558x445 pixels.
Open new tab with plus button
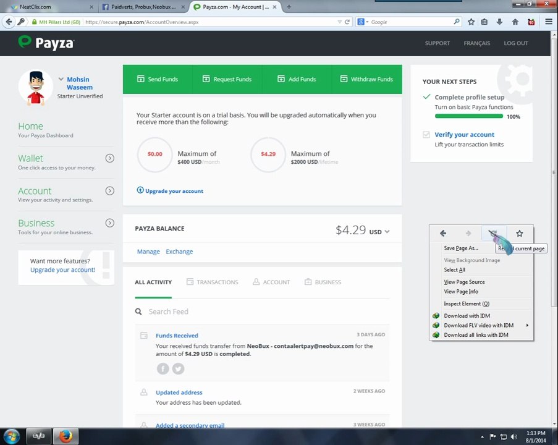tap(289, 7)
